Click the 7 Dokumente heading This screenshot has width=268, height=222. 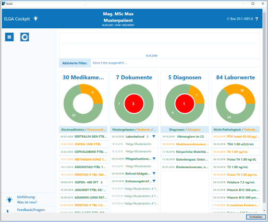[134, 77]
